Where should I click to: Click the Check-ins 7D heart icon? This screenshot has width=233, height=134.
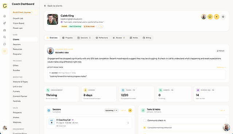pyautogui.click(x=198, y=90)
